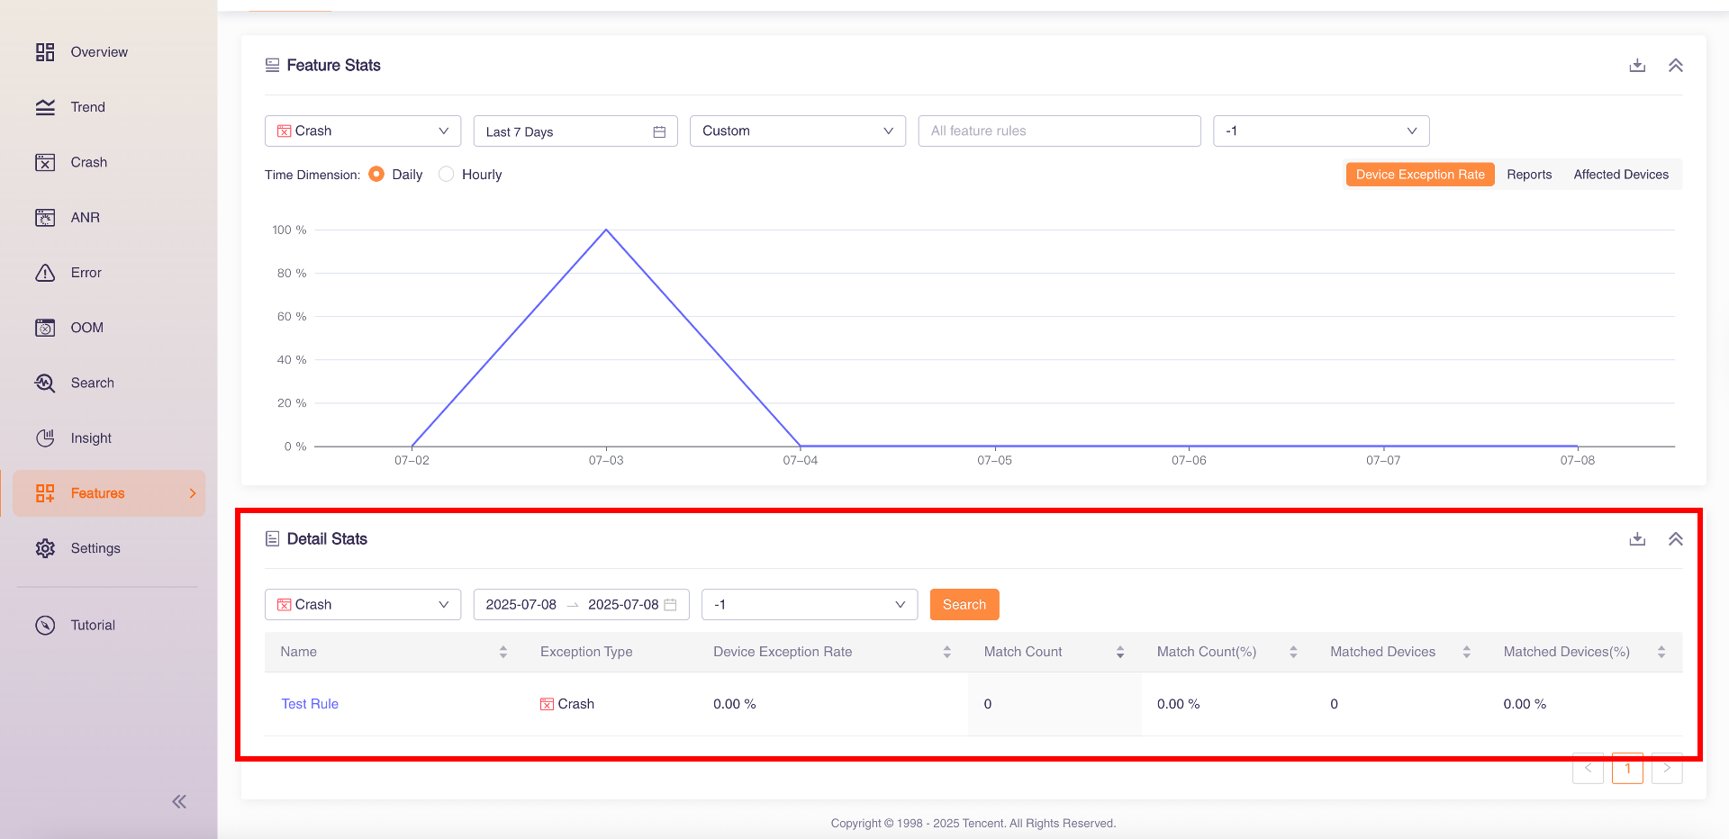The width and height of the screenshot is (1729, 839).
Task: Click the ANR icon in the sidebar
Action: (x=45, y=217)
